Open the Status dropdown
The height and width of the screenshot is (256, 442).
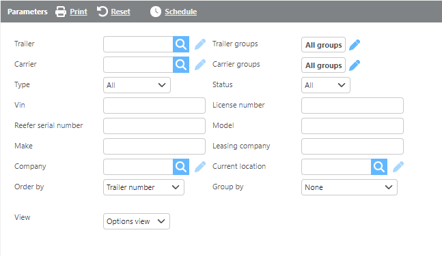click(326, 85)
